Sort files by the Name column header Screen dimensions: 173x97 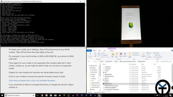(104, 64)
